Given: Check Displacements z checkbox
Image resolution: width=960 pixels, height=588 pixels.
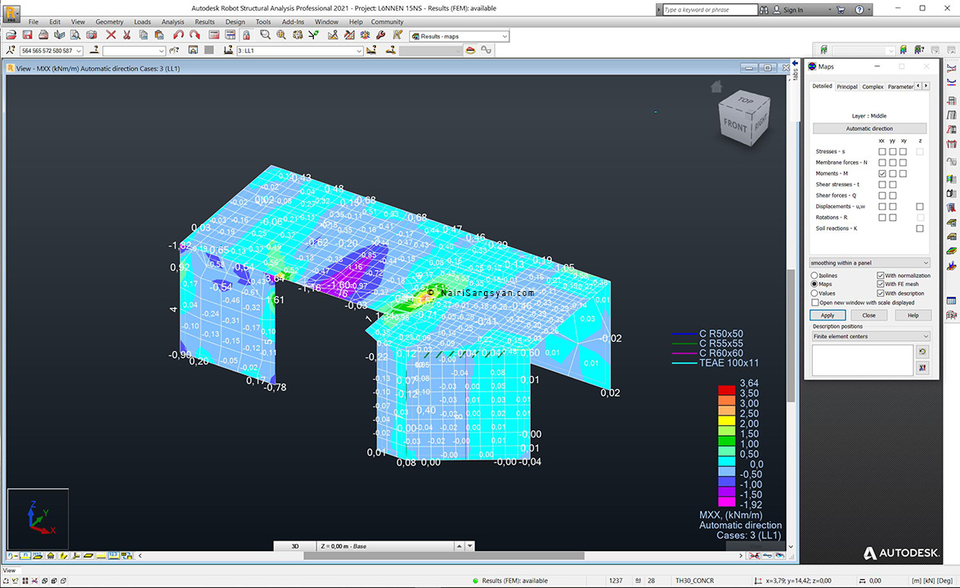Looking at the screenshot, I should (x=920, y=206).
